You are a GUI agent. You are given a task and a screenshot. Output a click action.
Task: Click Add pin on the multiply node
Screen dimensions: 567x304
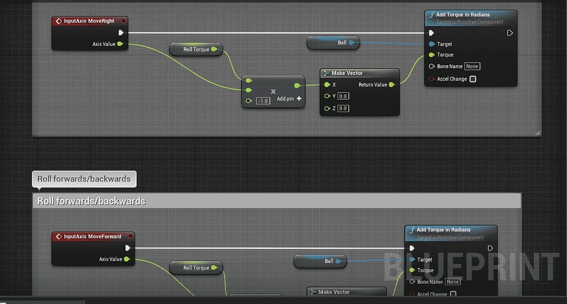(289, 98)
